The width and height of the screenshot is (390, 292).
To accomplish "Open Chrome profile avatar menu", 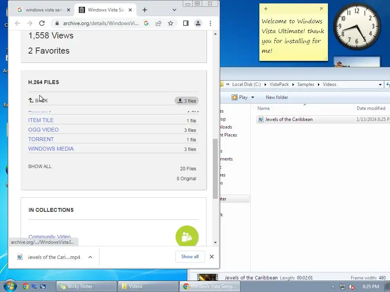I will click(x=198, y=23).
